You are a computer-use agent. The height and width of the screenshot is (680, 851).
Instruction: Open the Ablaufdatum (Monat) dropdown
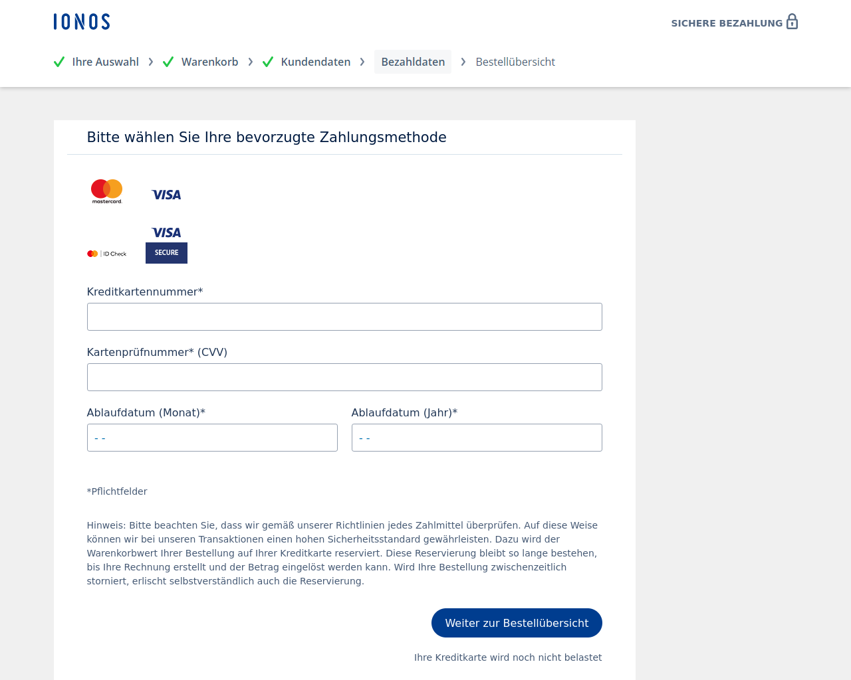212,438
